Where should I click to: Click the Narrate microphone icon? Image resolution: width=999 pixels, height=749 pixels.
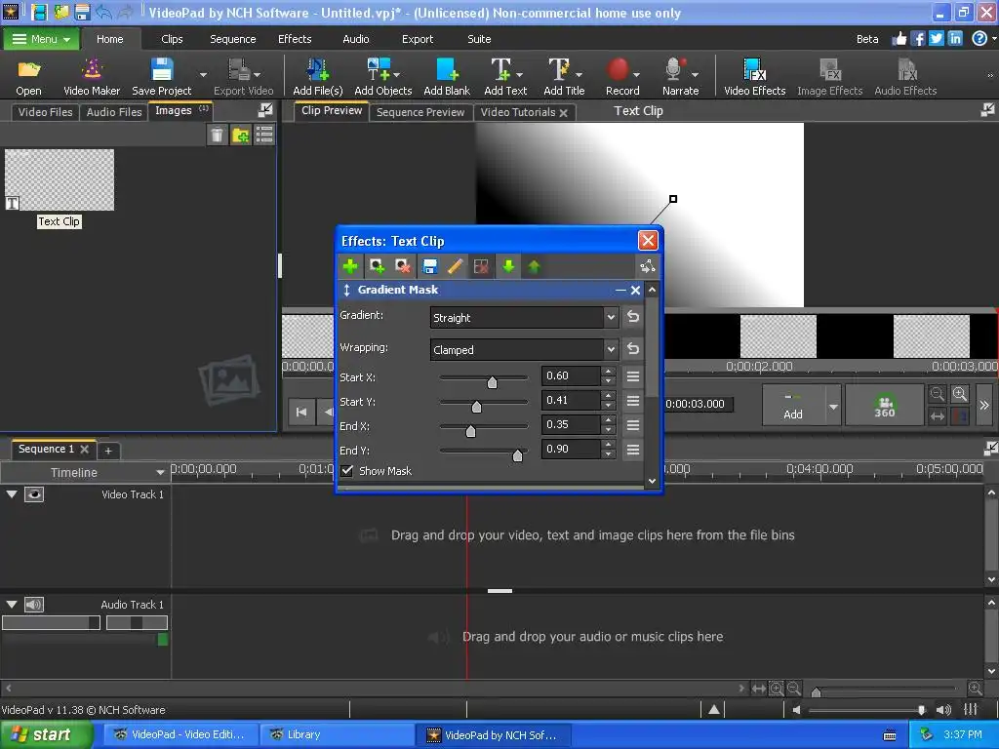pos(675,69)
